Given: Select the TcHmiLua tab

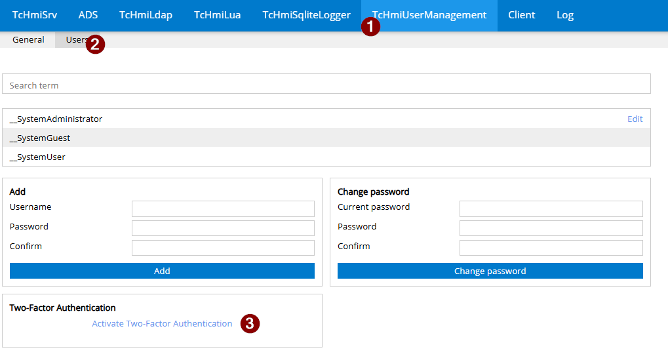Looking at the screenshot, I should pos(217,15).
